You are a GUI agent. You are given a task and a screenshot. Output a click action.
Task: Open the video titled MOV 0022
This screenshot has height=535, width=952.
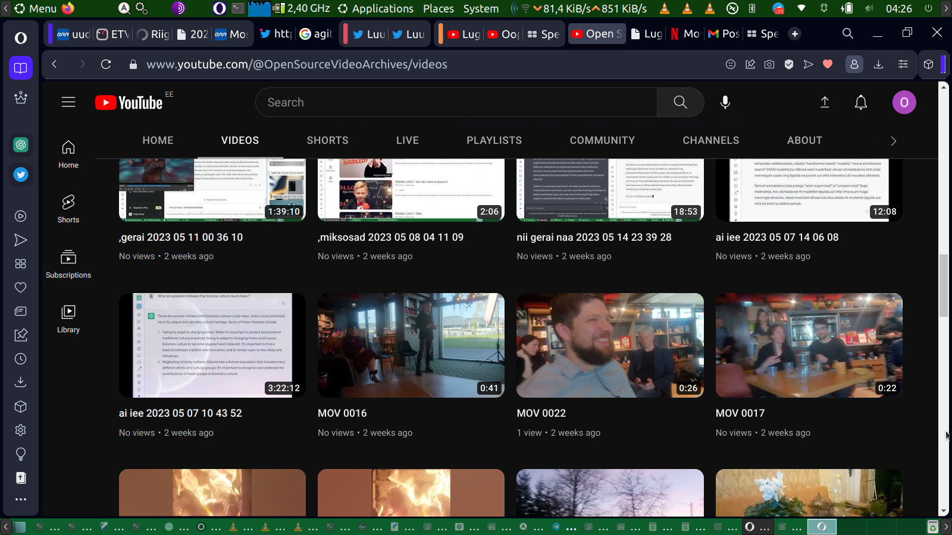point(609,345)
